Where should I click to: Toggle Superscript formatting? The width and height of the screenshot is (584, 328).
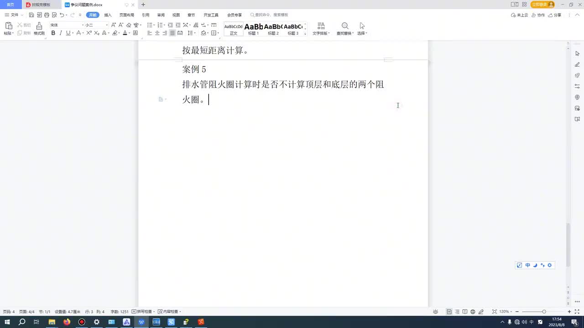[89, 33]
